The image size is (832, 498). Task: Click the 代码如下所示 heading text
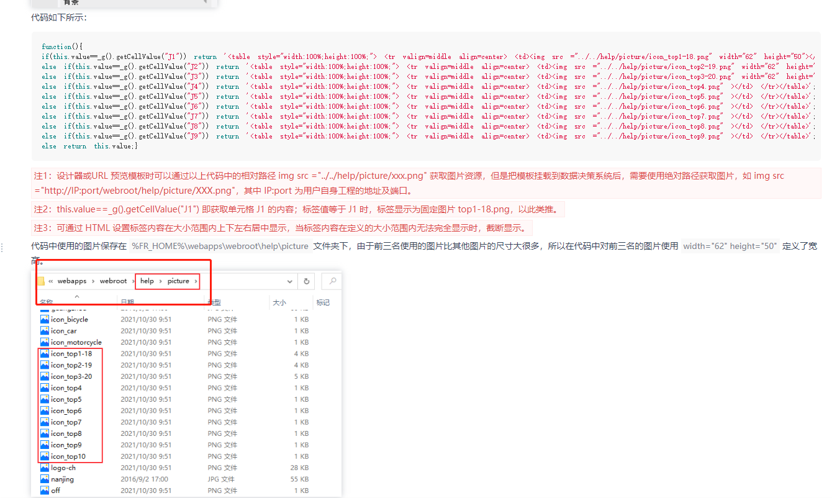(x=59, y=17)
